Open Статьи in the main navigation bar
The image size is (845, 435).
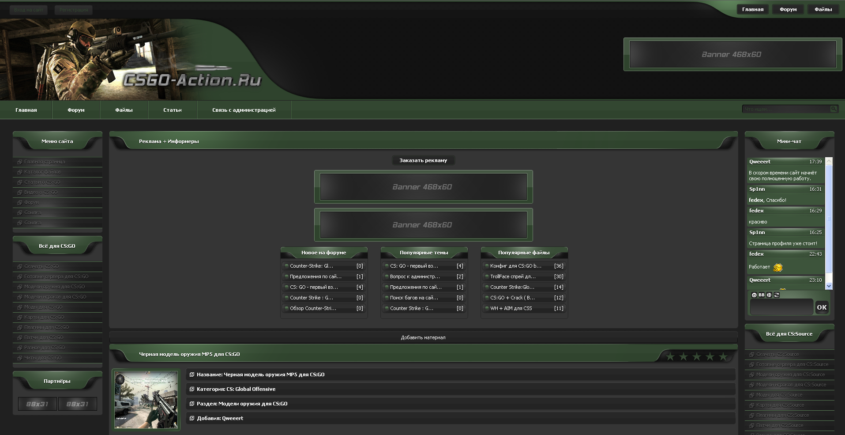[x=172, y=110]
